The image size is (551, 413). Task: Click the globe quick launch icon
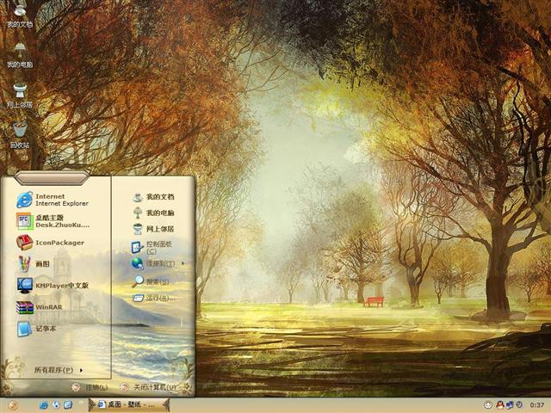pyautogui.click(x=56, y=405)
